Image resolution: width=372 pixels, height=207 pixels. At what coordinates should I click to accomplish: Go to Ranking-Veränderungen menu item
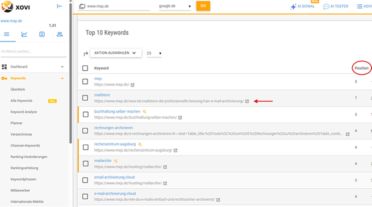pos(29,157)
